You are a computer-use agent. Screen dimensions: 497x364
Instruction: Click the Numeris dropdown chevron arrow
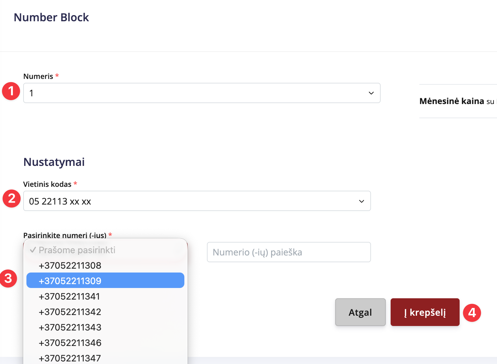tap(371, 93)
